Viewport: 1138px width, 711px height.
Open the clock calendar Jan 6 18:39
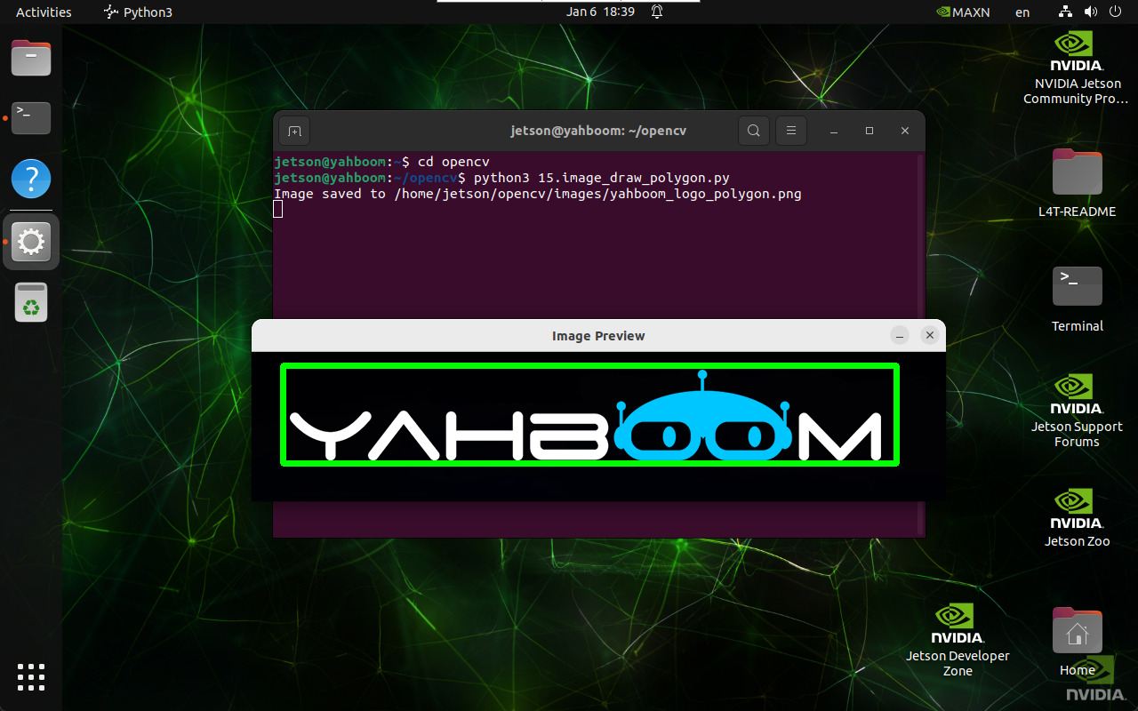[601, 12]
